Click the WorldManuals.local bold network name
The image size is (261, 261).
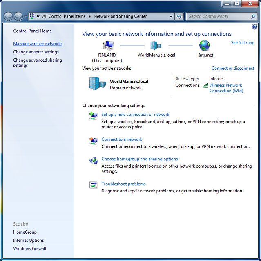click(129, 82)
